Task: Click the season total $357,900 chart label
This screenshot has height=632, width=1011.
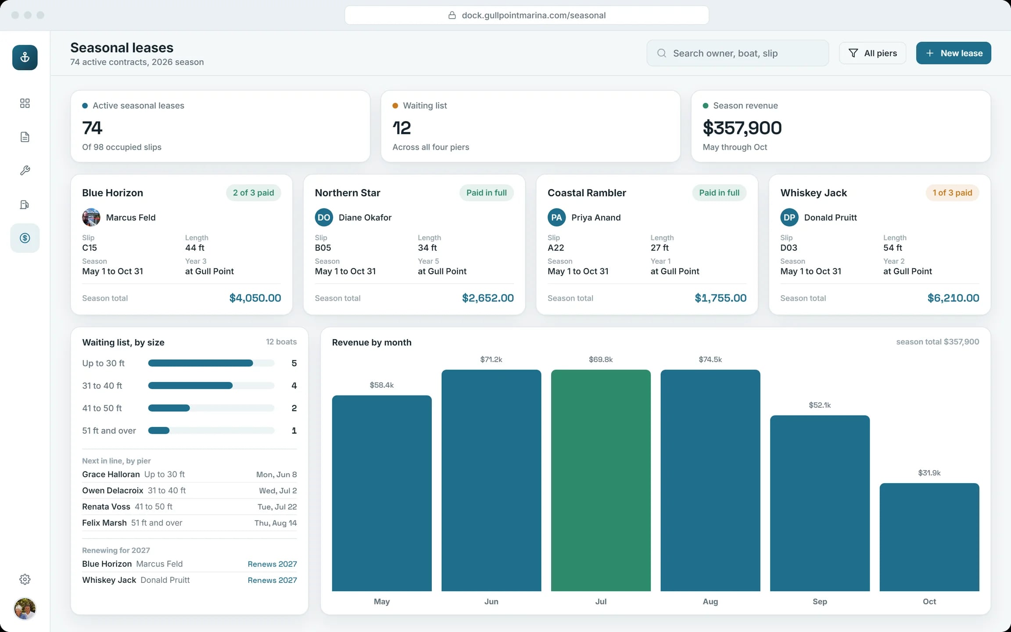Action: [937, 342]
